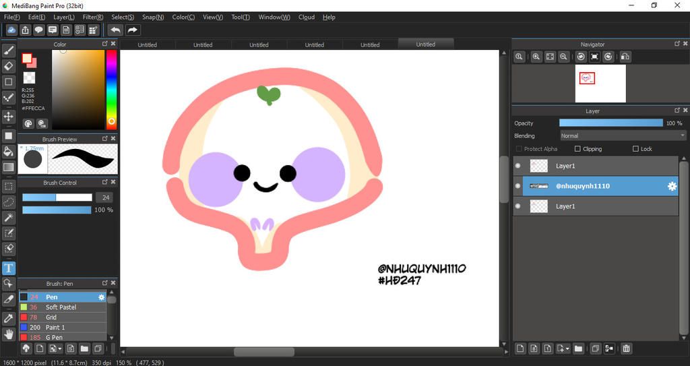The width and height of the screenshot is (690, 366).
Task: Activate the Hand pan tool
Action: 9,334
